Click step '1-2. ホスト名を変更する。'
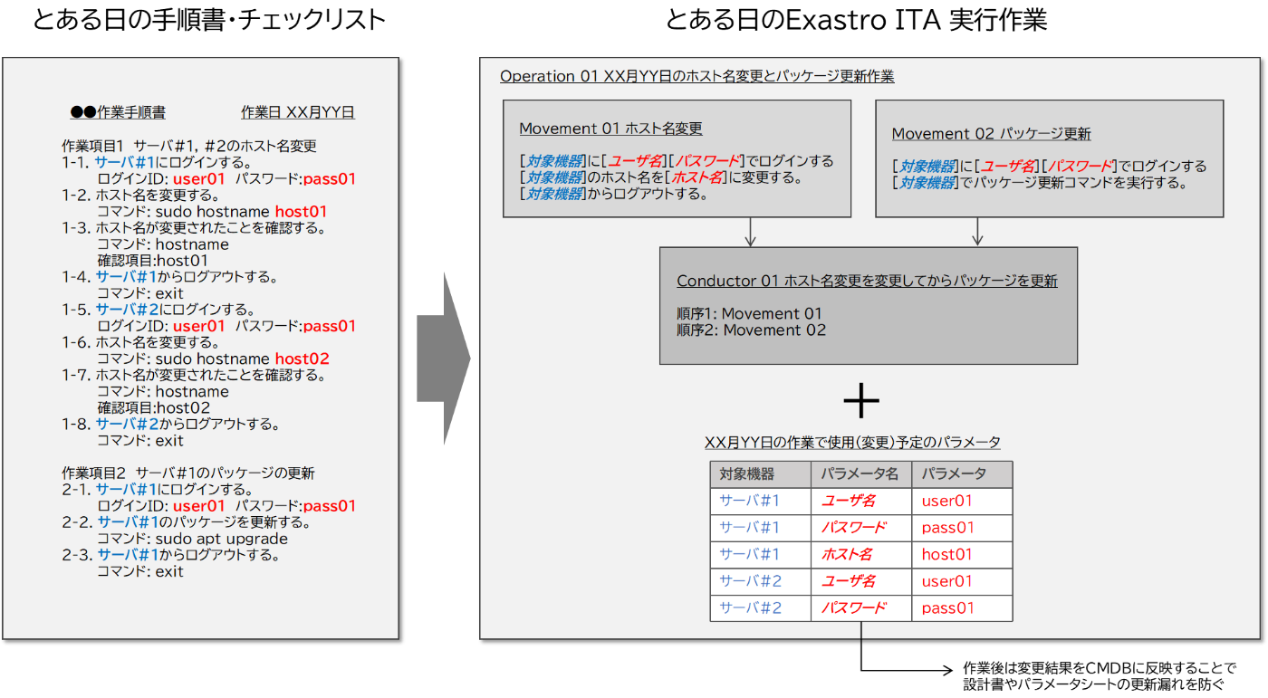1268x698 pixels. (x=140, y=195)
